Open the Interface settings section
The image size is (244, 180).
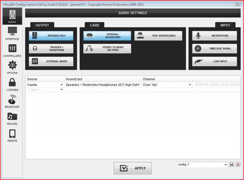click(x=12, y=33)
